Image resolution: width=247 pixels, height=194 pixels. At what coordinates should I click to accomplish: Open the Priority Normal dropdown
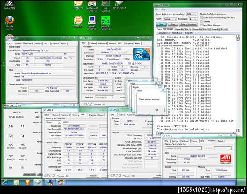(x=170, y=19)
